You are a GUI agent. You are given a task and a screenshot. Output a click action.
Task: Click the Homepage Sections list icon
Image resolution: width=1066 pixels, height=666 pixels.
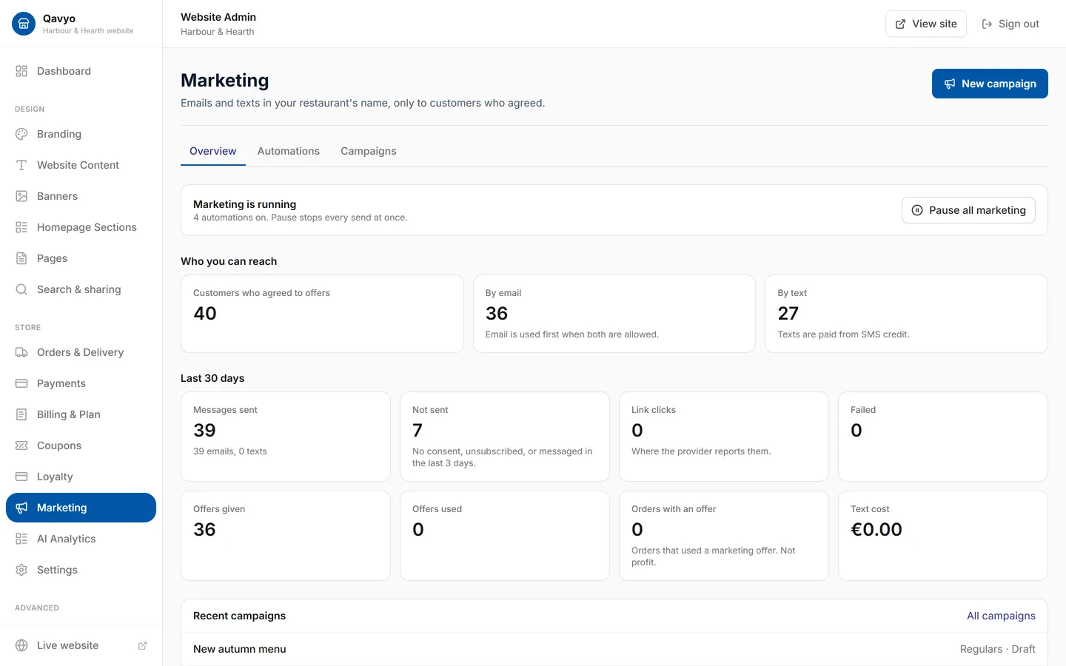(x=21, y=227)
